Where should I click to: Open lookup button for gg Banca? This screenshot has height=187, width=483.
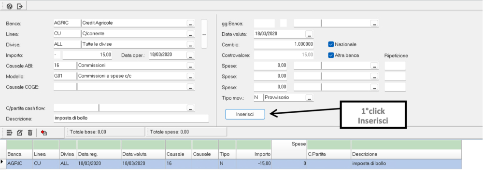[375, 23]
